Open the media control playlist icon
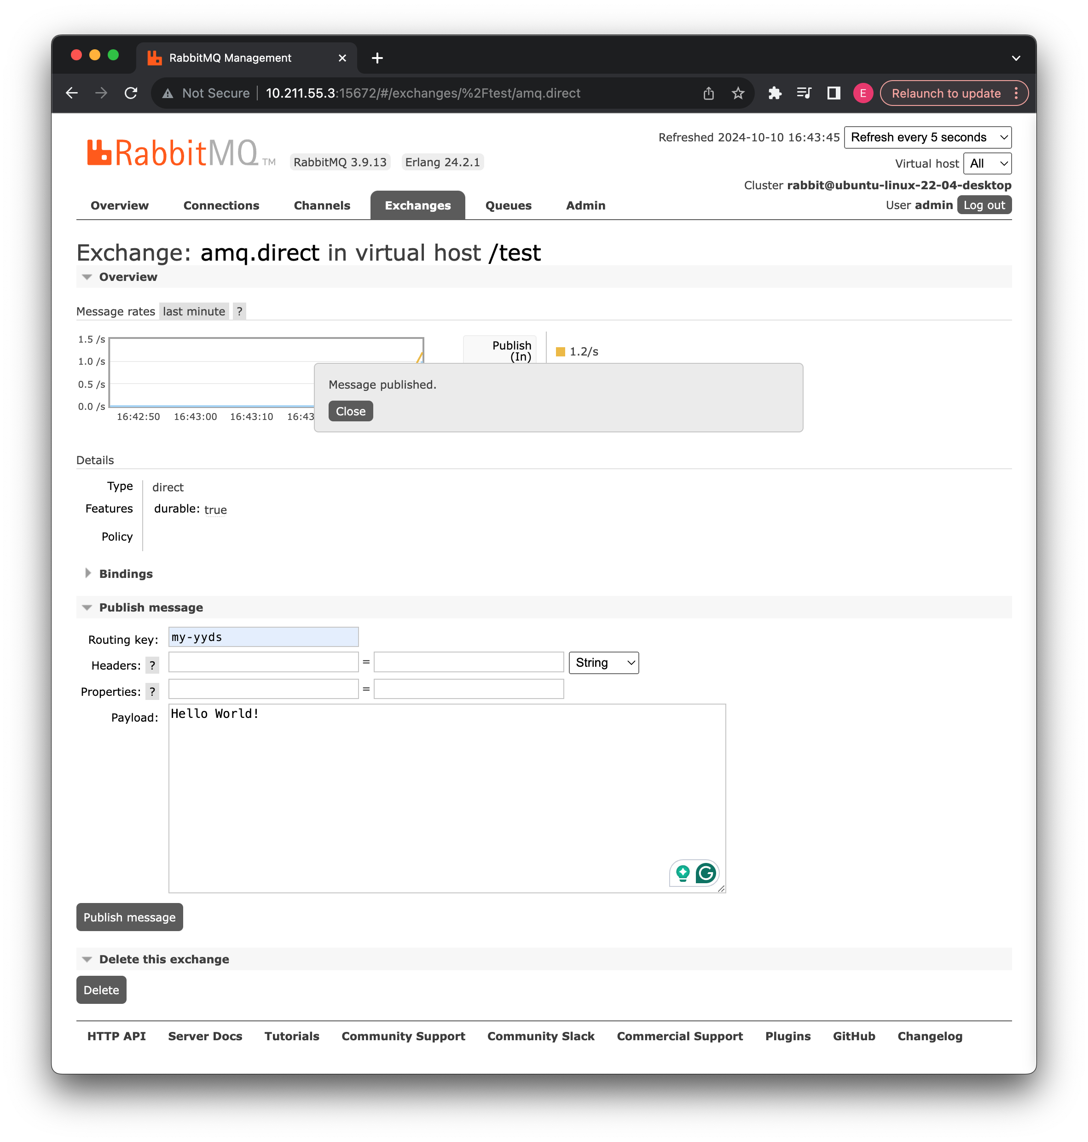This screenshot has height=1142, width=1088. 804,93
